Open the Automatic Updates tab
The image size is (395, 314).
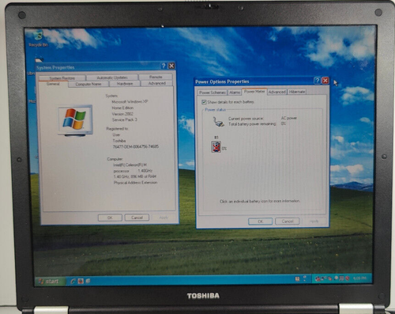coord(112,78)
